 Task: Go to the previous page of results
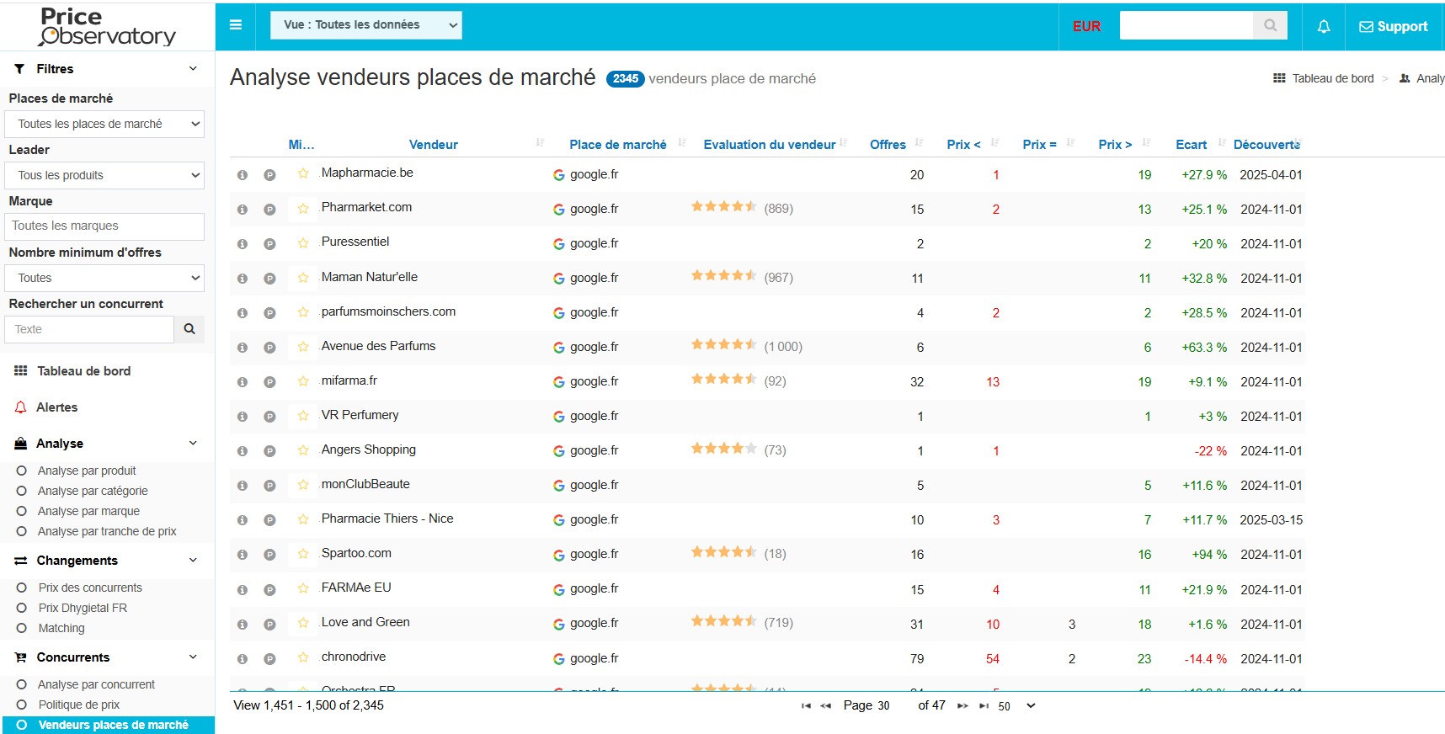(826, 706)
